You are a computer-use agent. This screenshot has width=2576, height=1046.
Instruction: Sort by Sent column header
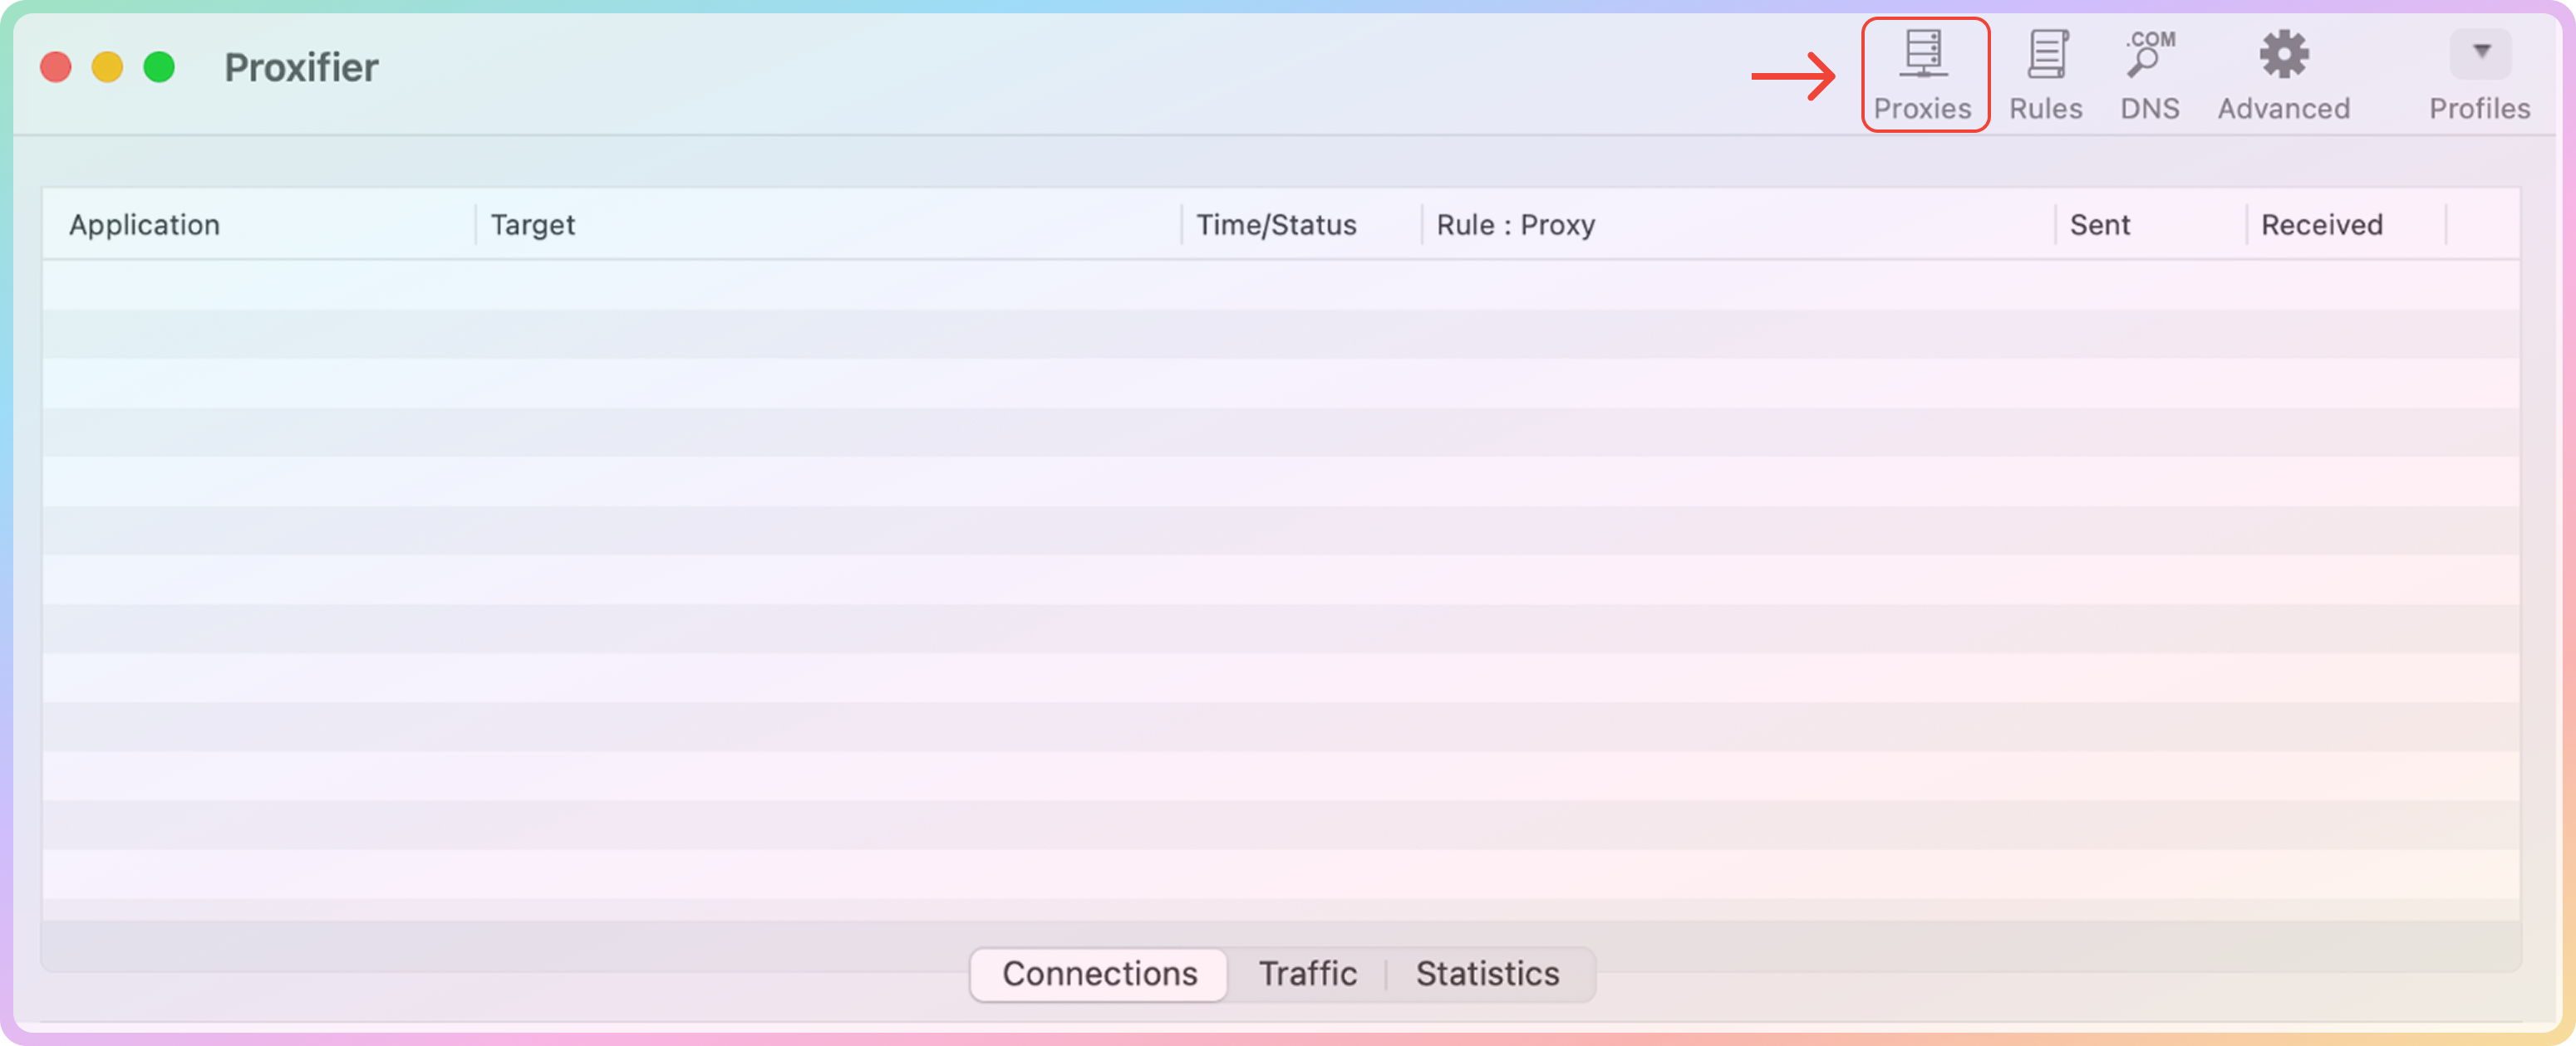(2099, 225)
